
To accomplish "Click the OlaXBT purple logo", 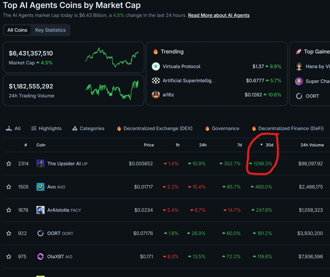I will click(x=41, y=256).
